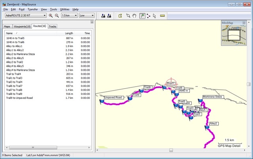The image size is (253, 159).
Task: Click the Unpaved Road label on map
Action: 114,98
